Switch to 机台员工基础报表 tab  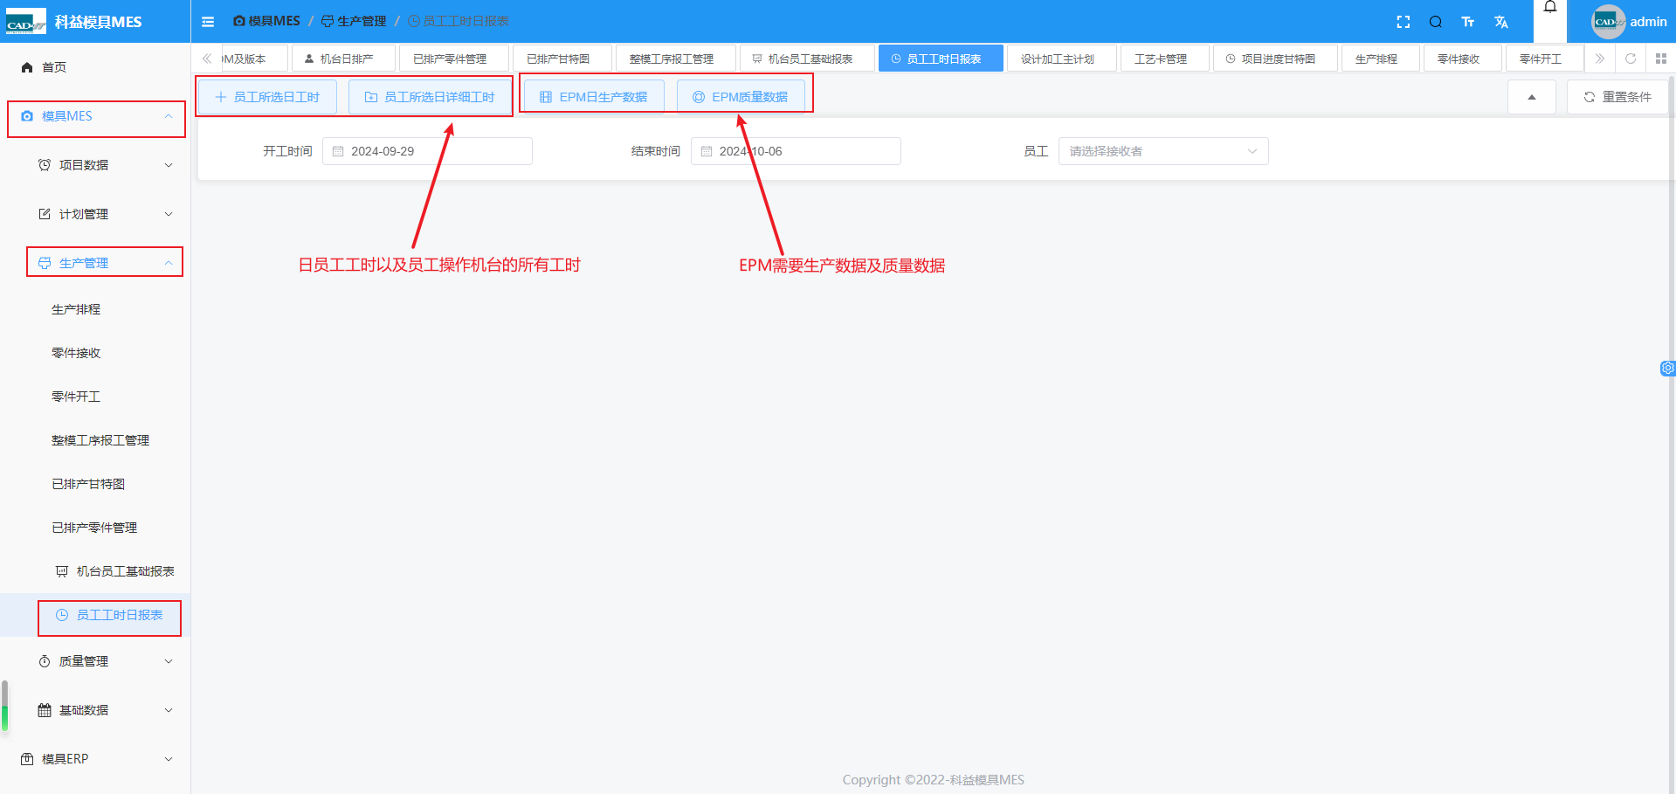[807, 59]
